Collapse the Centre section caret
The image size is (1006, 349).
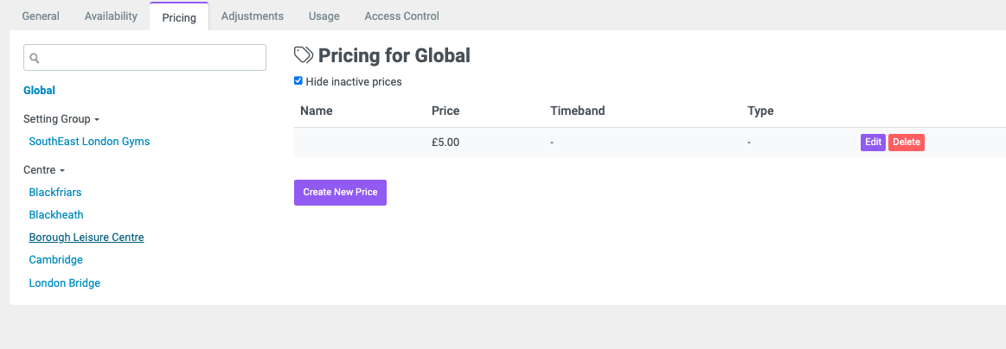pos(62,171)
